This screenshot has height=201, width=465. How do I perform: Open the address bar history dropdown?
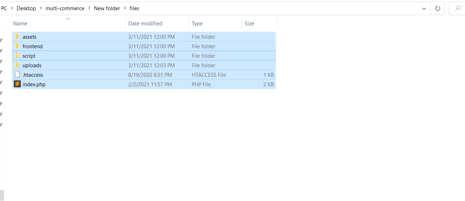tap(424, 8)
